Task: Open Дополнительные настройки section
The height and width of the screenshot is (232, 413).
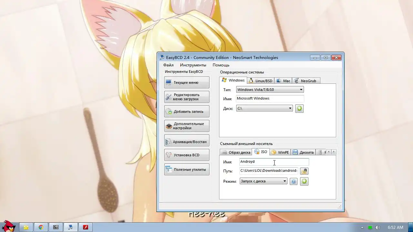Action: pyautogui.click(x=186, y=126)
